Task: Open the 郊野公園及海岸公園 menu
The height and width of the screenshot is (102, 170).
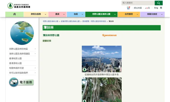Action: (x=101, y=14)
